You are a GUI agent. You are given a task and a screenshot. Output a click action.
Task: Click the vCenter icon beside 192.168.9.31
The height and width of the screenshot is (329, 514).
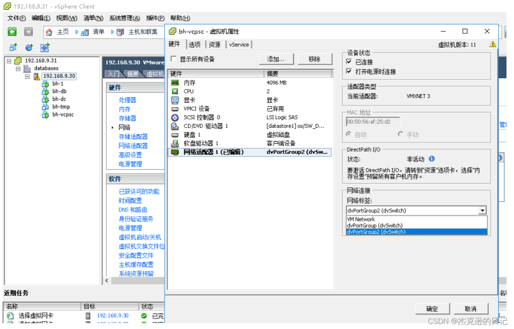[18, 61]
